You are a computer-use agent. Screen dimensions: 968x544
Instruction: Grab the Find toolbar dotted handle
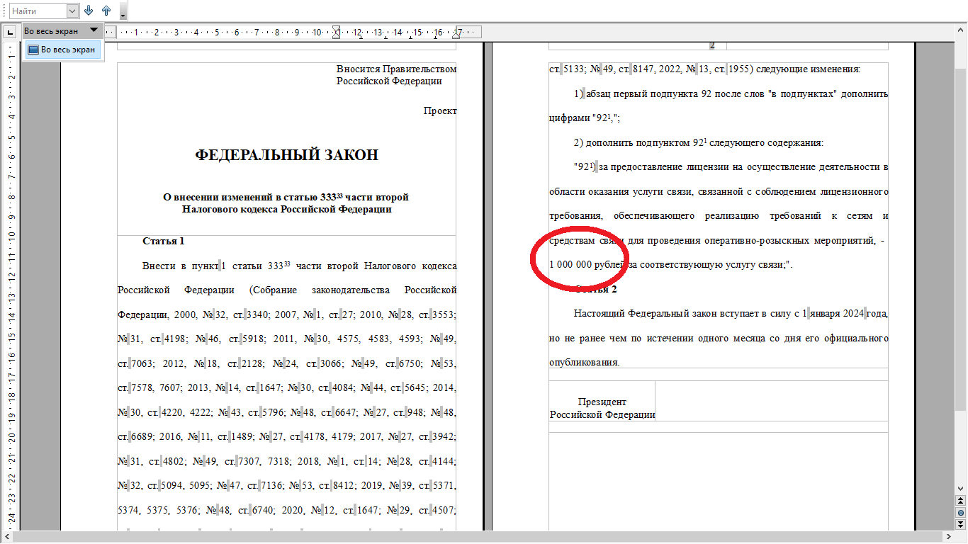point(4,11)
